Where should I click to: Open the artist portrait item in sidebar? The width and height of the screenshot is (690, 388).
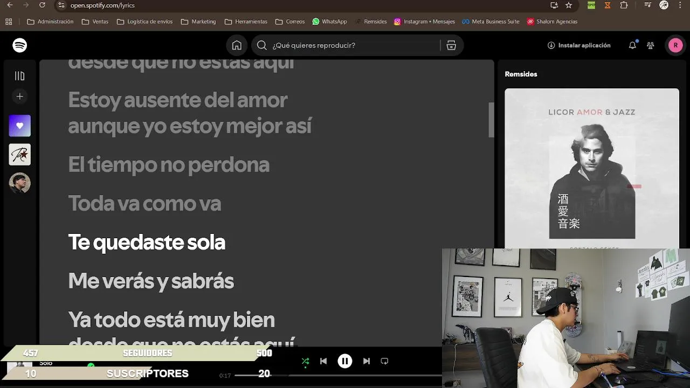(x=20, y=183)
